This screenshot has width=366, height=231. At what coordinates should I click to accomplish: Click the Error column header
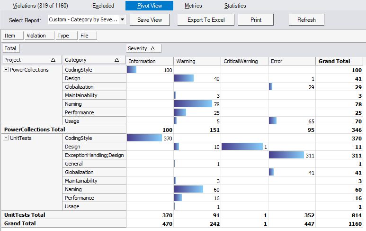[292, 61]
